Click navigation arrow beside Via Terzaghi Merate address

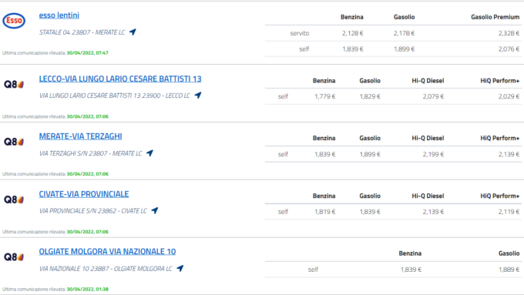(149, 153)
